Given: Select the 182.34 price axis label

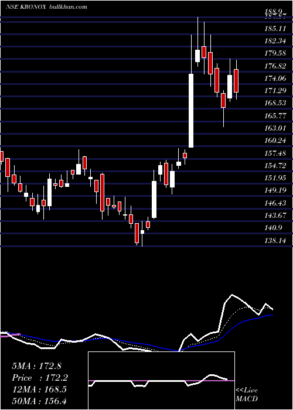Looking at the screenshot, I should [275, 41].
